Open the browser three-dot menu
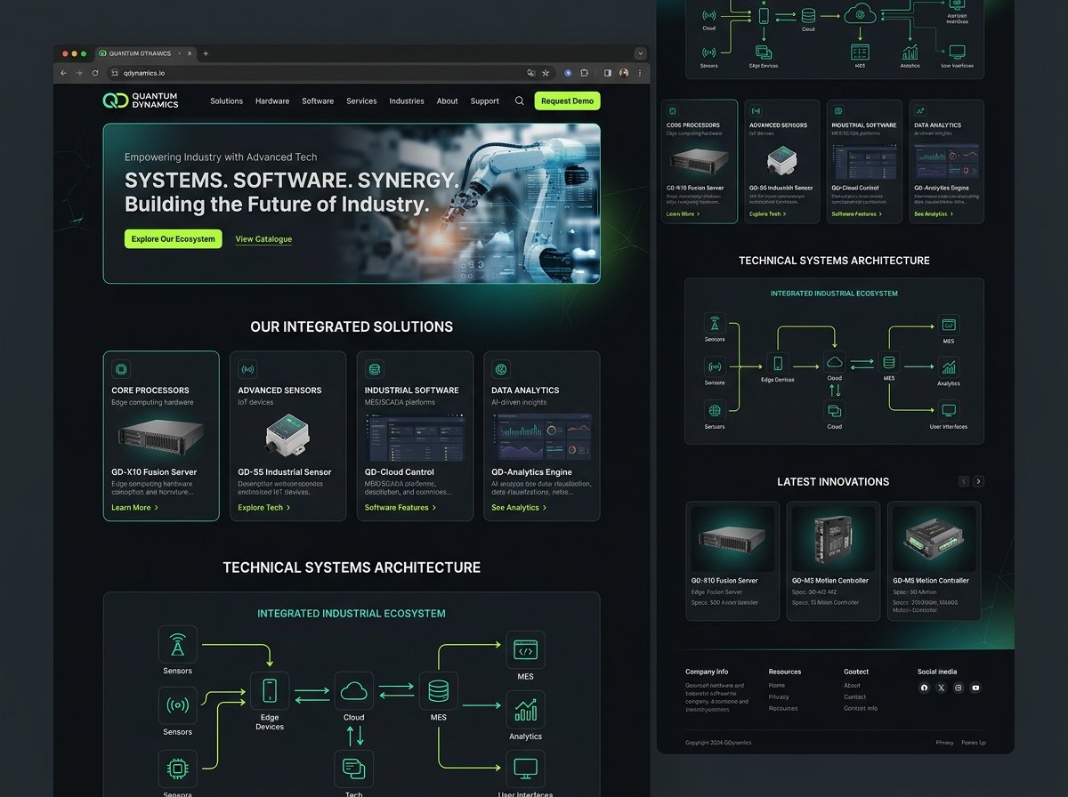This screenshot has height=797, width=1068. [x=639, y=73]
